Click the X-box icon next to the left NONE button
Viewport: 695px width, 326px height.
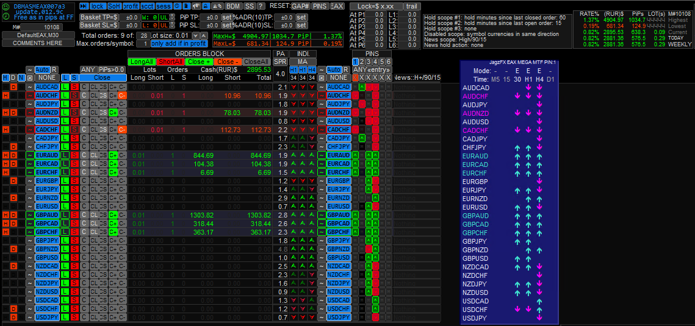click(29, 77)
